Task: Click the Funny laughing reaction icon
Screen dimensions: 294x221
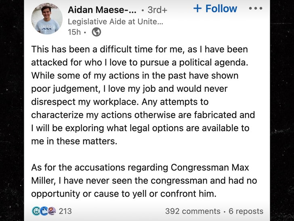Action: pos(35,211)
